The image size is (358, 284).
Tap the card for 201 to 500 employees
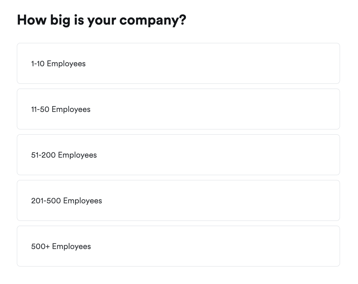click(x=178, y=201)
